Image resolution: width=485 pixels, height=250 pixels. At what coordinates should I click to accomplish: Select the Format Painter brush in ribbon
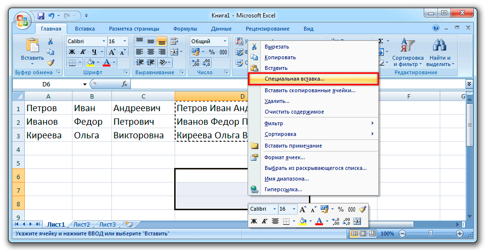pos(51,63)
